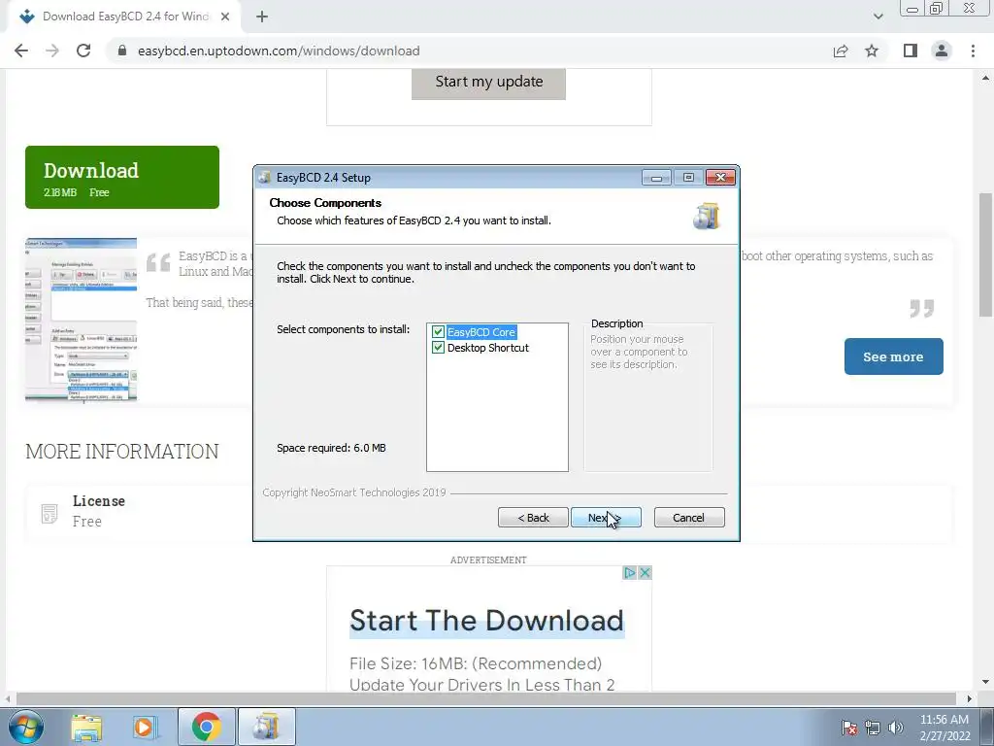Launch Windows Media Player from taskbar
This screenshot has height=746, width=994.
tap(146, 728)
